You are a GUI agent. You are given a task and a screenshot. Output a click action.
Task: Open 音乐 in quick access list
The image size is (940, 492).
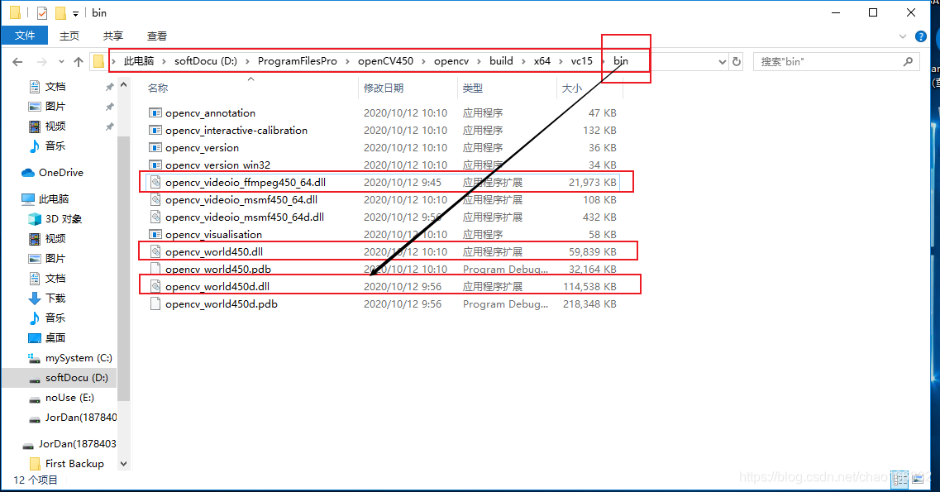(55, 146)
